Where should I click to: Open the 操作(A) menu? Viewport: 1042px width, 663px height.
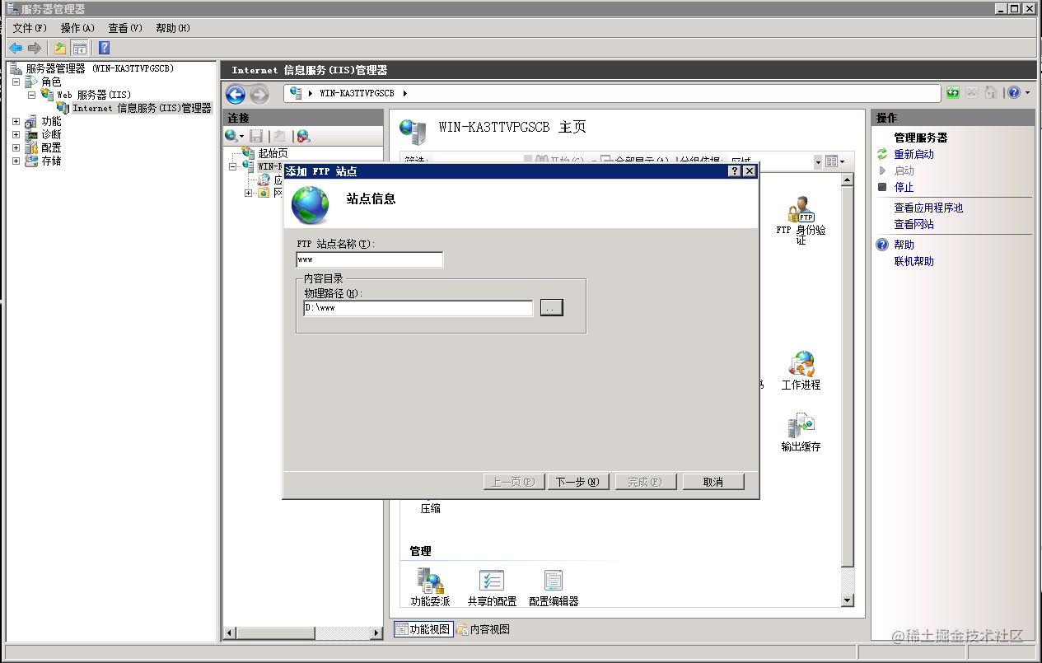[x=77, y=28]
